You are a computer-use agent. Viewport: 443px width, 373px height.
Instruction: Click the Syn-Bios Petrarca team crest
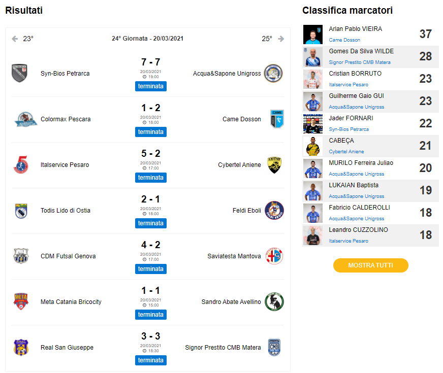19,73
